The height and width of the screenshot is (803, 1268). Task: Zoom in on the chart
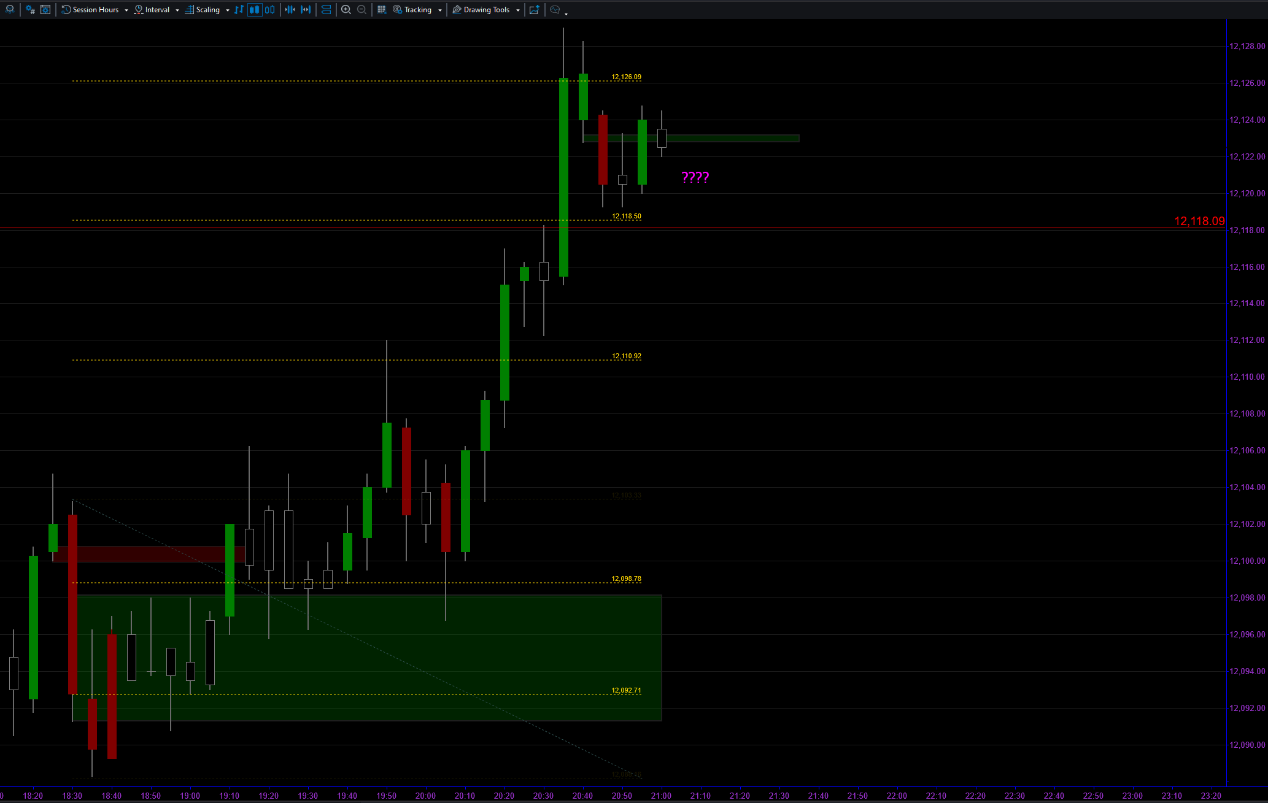[x=346, y=9]
